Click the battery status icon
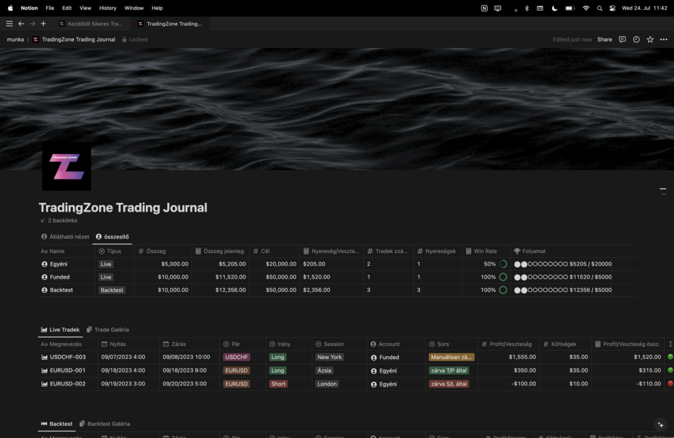This screenshot has width=674, height=438. tap(570, 8)
